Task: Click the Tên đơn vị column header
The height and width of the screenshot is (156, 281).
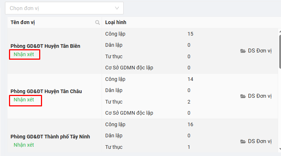Action: coord(23,23)
